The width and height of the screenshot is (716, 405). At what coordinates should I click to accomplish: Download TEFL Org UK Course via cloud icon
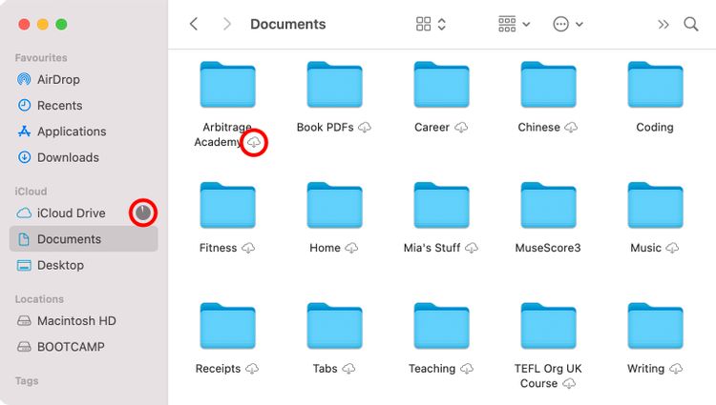569,384
